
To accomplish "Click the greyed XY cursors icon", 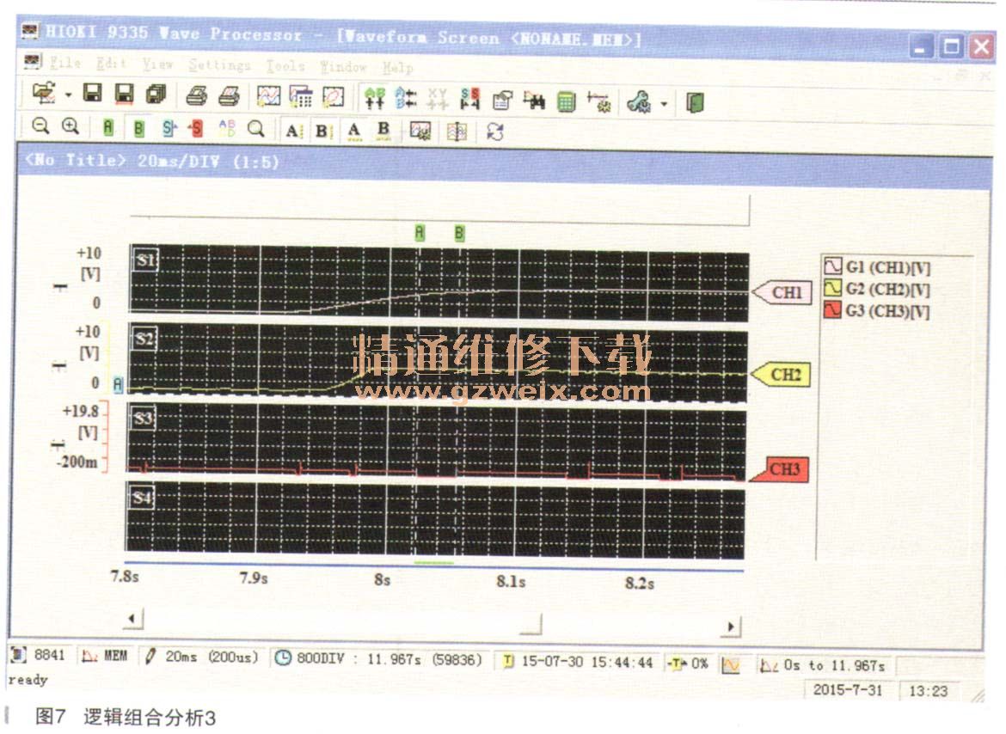I will [438, 99].
